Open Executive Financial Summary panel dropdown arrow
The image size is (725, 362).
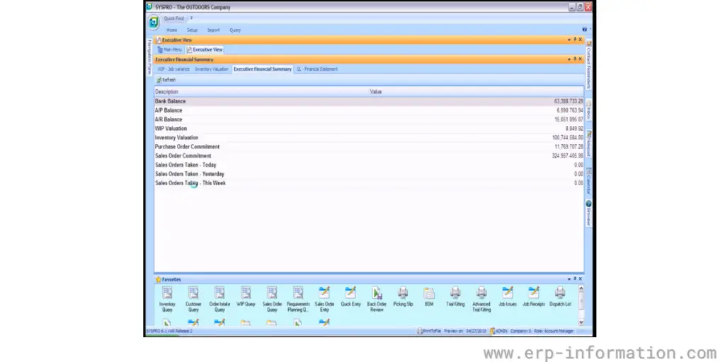[x=569, y=59]
